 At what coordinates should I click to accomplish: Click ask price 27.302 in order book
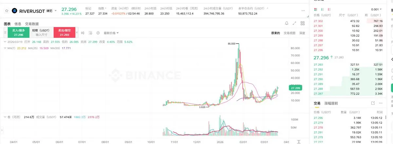[x=318, y=21]
